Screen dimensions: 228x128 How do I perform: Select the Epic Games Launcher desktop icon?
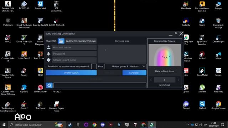[x=202, y=40]
